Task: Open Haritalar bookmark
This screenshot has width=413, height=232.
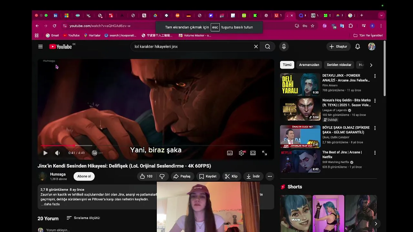Action: click(92, 35)
